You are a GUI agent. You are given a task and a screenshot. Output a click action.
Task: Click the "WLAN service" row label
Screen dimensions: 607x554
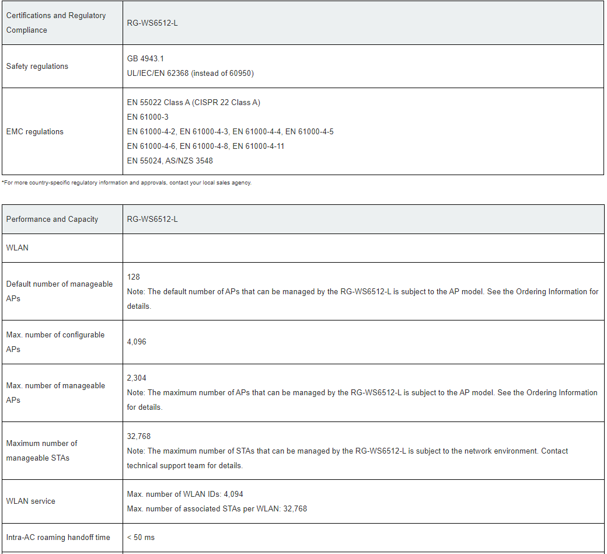click(x=30, y=501)
